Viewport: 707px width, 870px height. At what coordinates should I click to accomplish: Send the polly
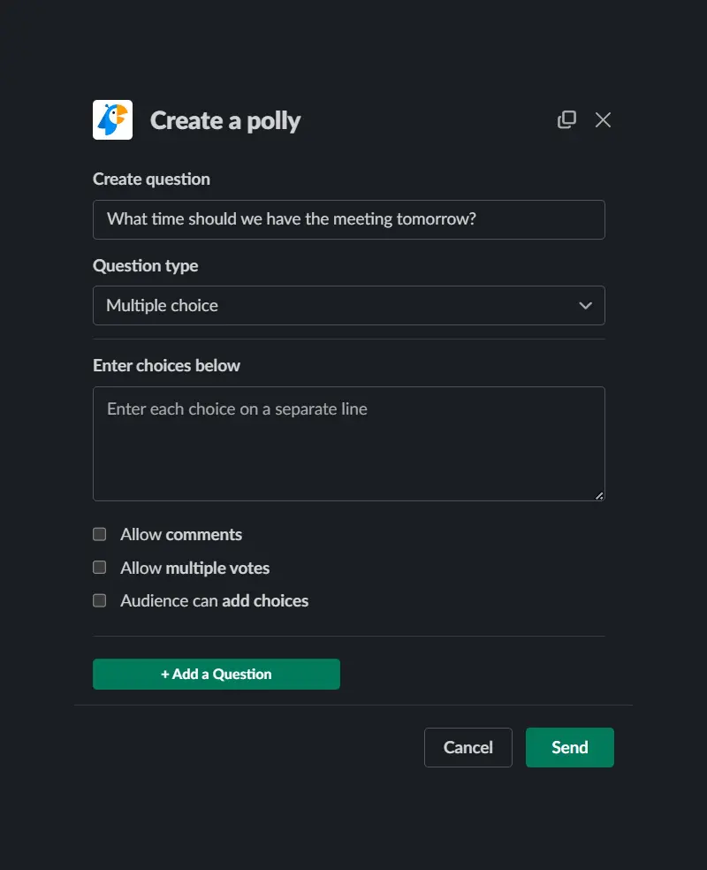click(x=569, y=747)
